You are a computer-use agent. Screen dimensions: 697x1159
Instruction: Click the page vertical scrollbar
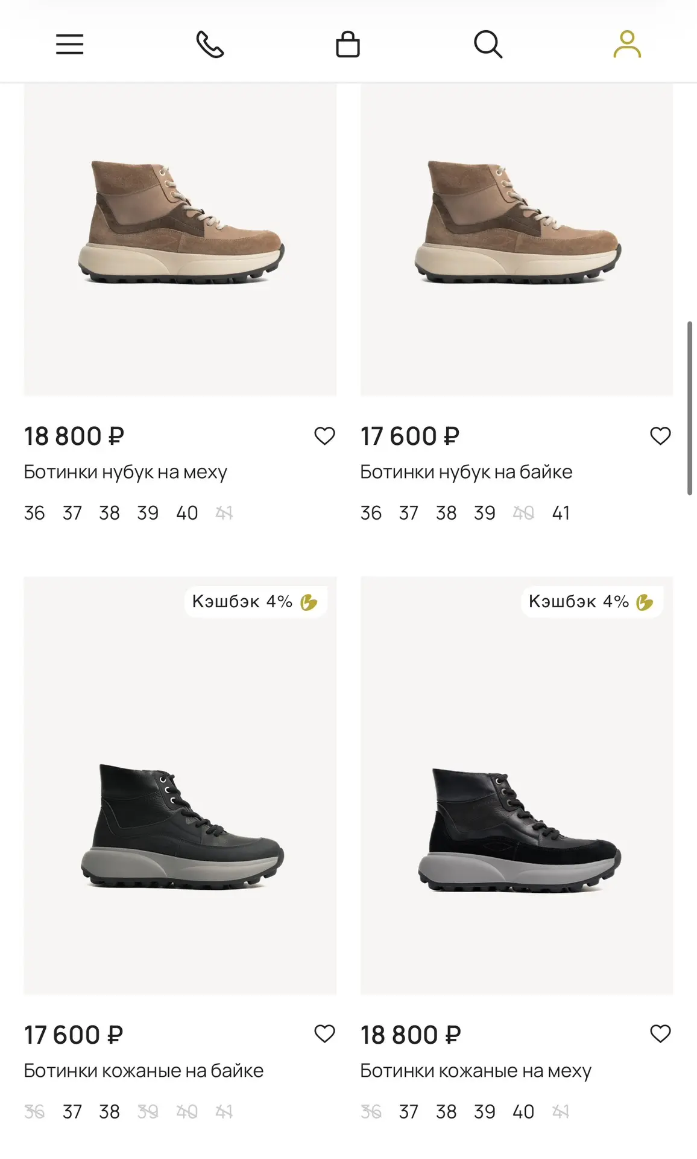690,408
